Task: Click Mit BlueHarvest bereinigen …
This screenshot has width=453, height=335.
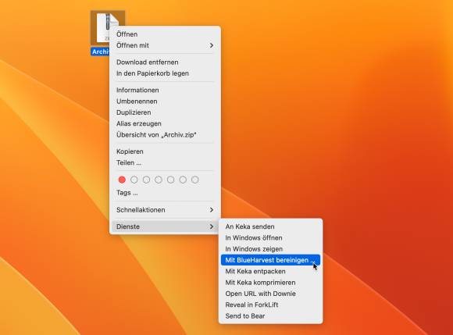Action: pos(271,260)
